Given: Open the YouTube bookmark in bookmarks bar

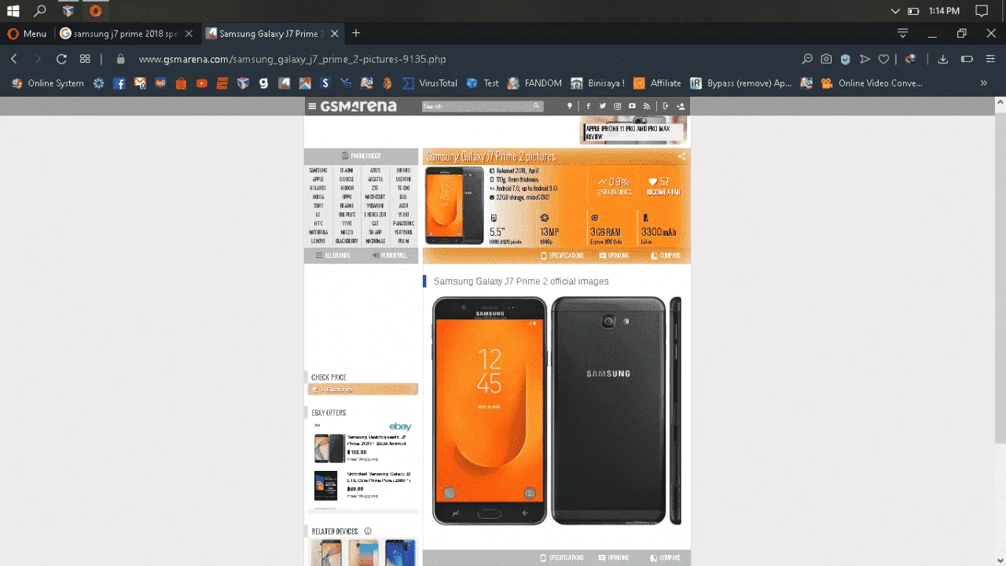Looking at the screenshot, I should coord(201,83).
